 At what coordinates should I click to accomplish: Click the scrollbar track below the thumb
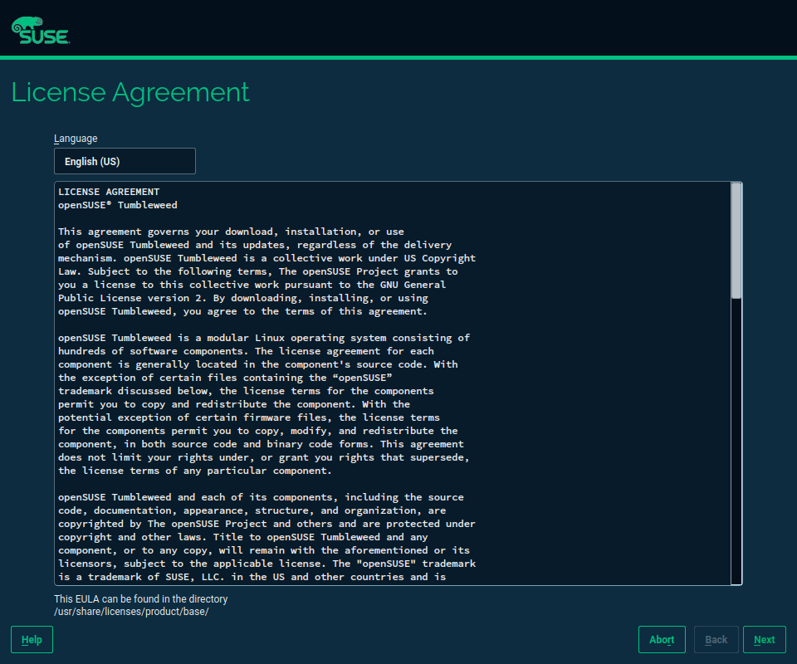point(736,440)
